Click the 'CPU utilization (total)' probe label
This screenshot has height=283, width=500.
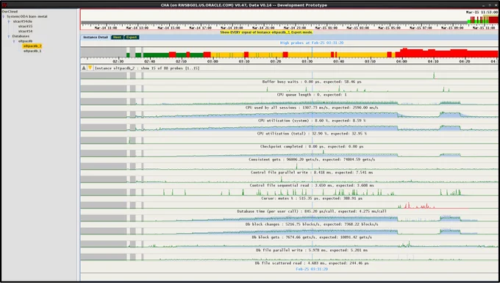[312, 134]
